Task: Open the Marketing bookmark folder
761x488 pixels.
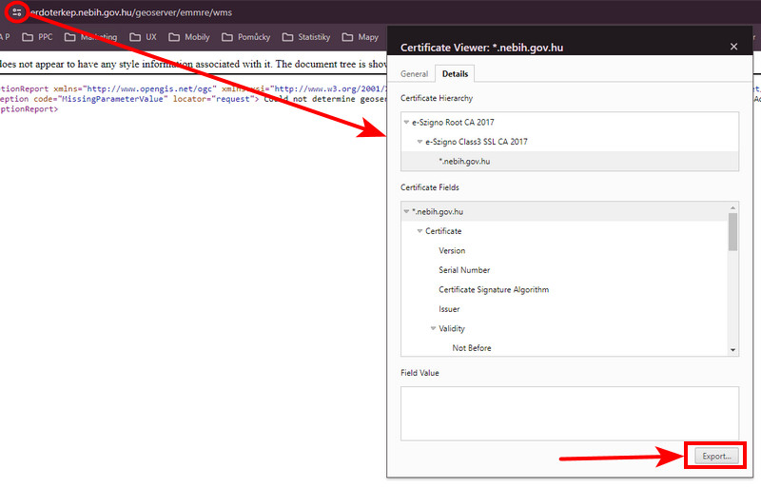Action: pos(91,38)
